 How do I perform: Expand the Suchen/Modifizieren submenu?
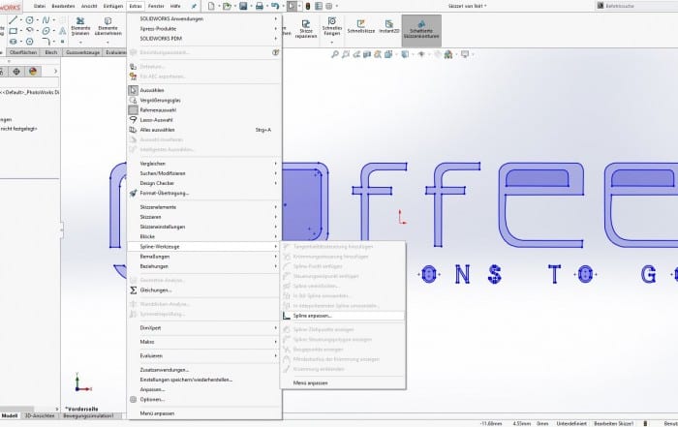(204, 173)
